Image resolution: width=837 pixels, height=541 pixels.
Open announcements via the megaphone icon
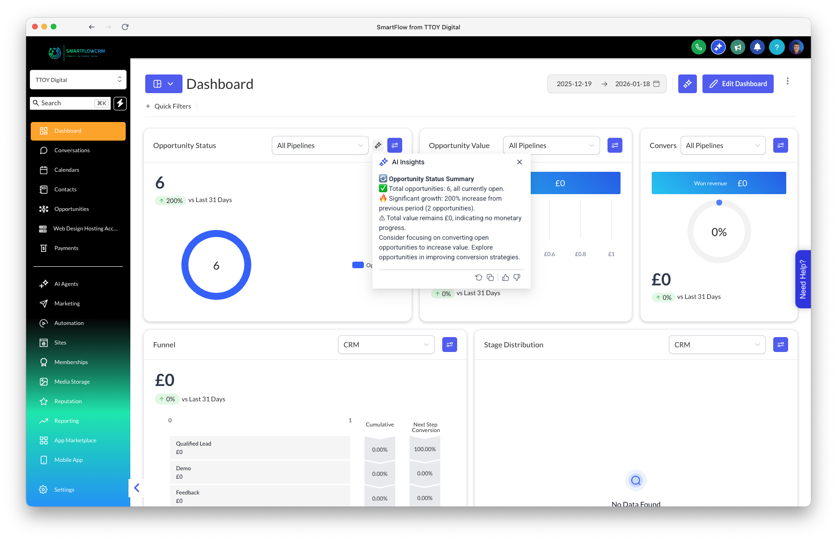point(737,47)
